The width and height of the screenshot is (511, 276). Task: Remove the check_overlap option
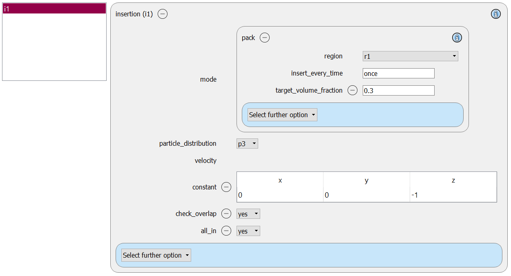click(226, 214)
